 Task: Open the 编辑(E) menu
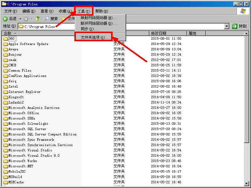point(29,11)
